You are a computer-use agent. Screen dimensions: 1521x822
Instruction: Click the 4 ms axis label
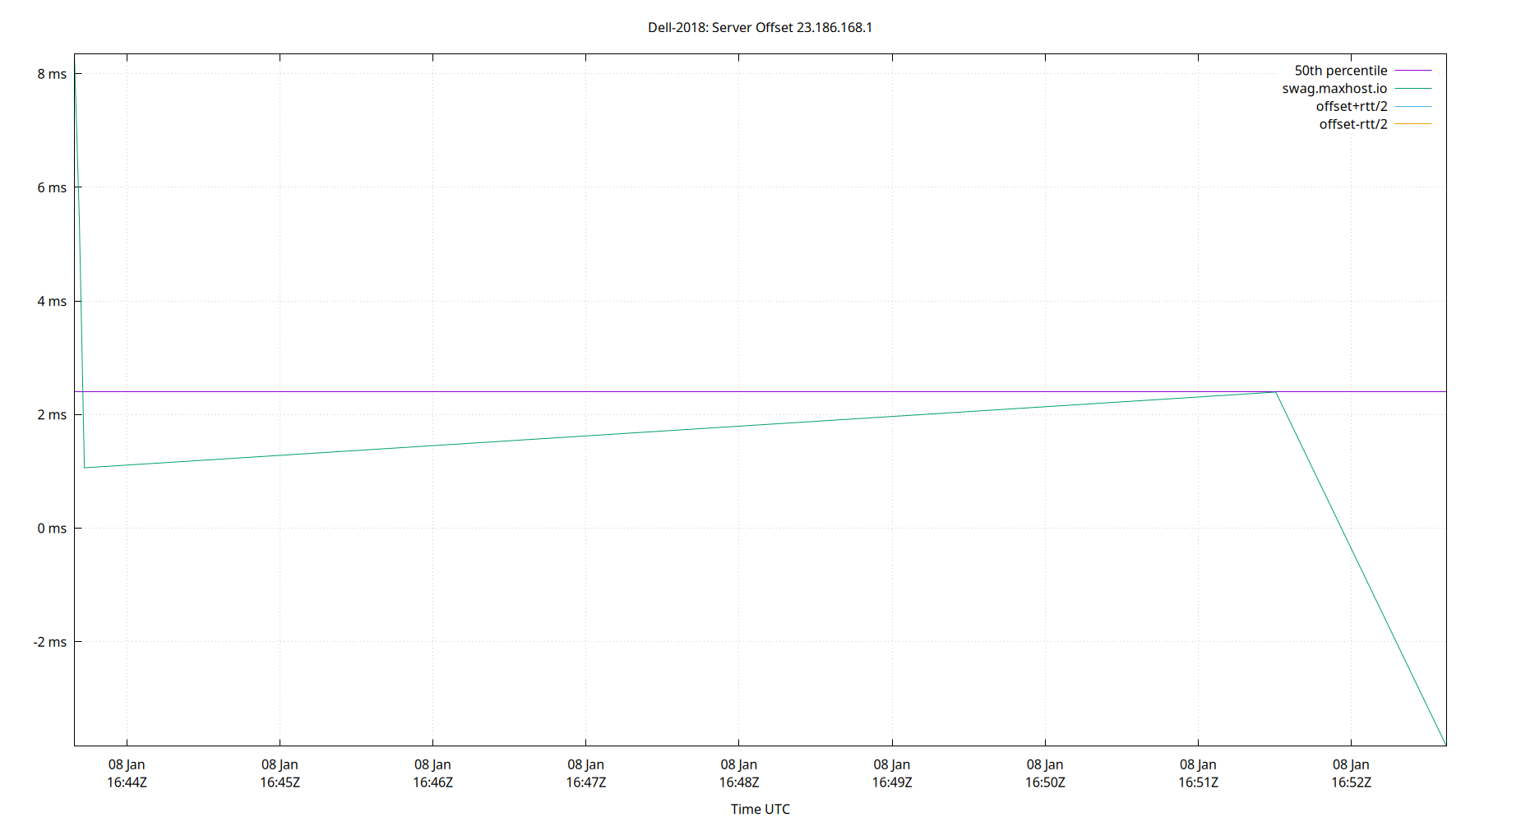coord(51,301)
